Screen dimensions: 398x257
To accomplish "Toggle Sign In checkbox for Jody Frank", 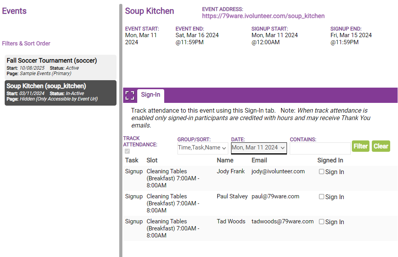I will point(322,172).
